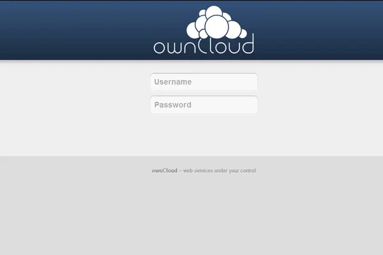This screenshot has width=383, height=255.
Task: Open the bold ownCloud link in the footer
Action: pos(165,171)
